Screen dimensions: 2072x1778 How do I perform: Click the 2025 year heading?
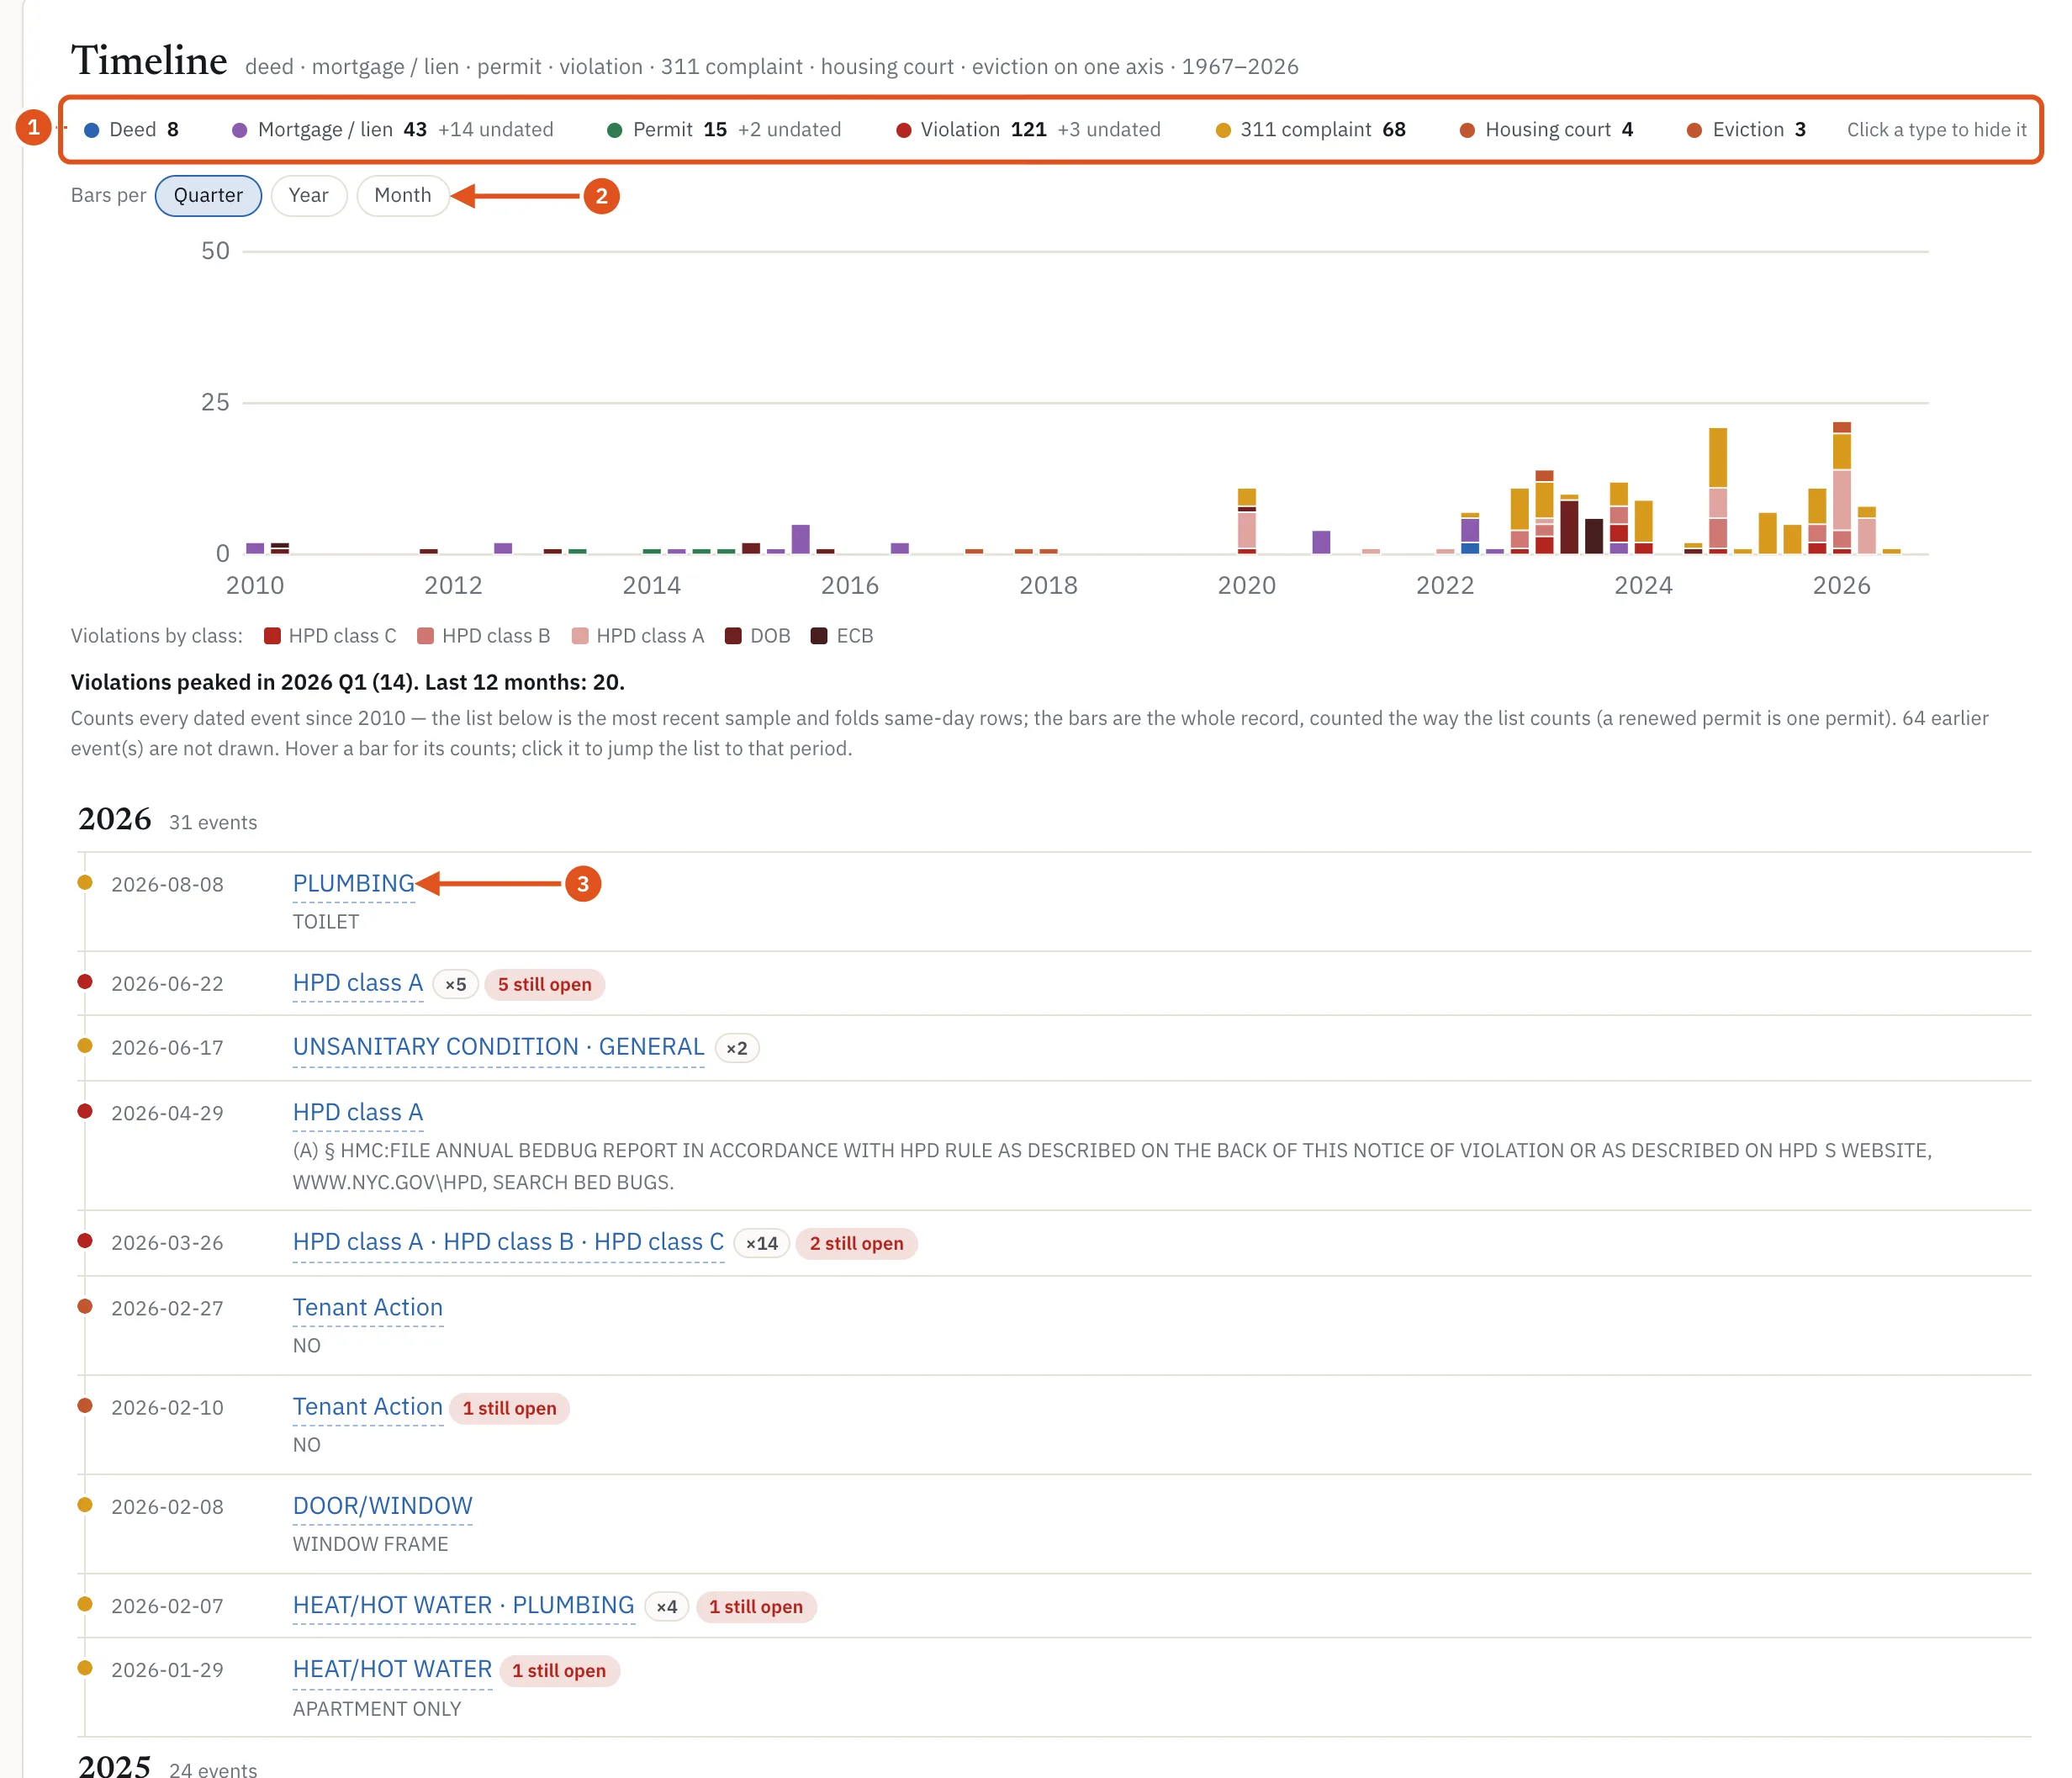pos(115,1765)
